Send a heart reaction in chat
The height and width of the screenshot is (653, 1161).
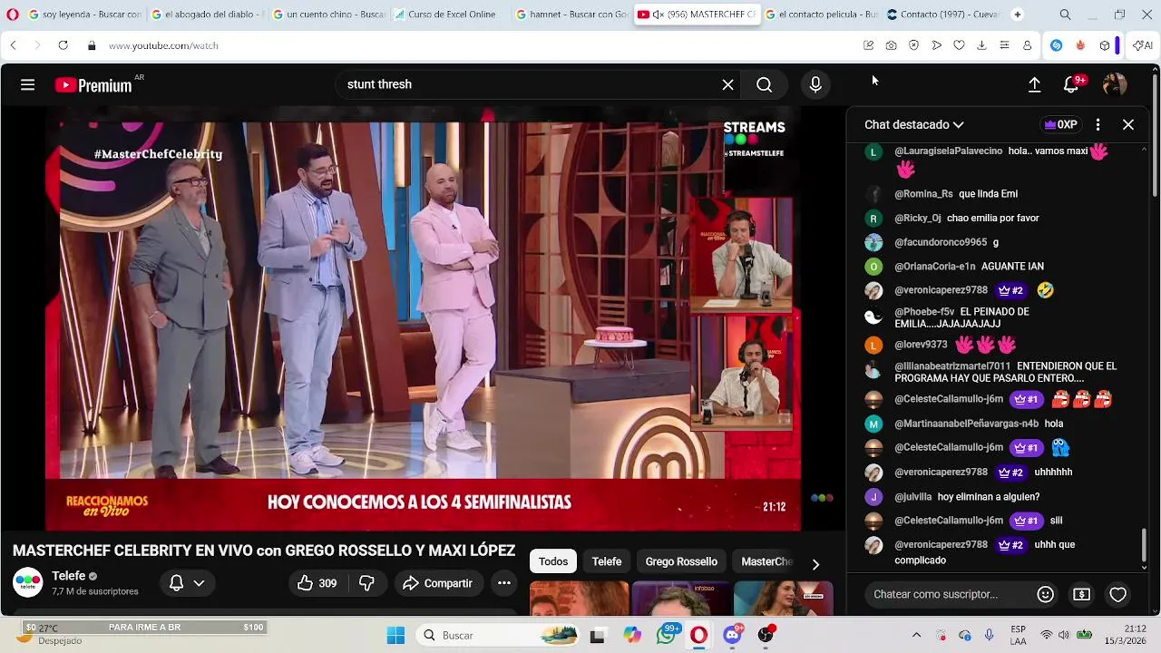point(1117,594)
